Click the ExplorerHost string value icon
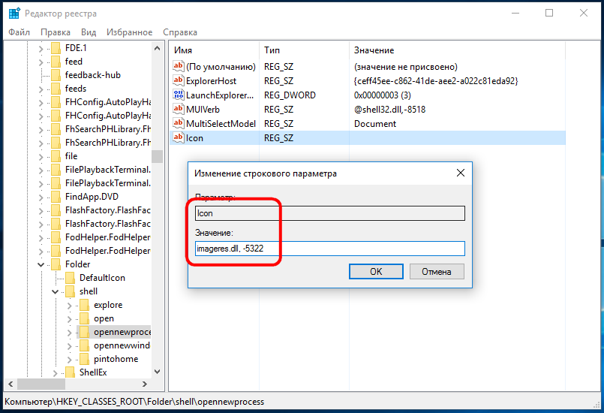The image size is (604, 413). (179, 80)
